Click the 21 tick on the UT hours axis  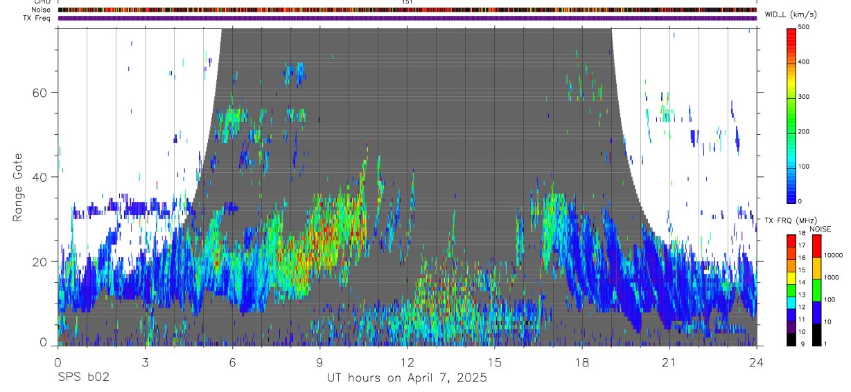click(x=669, y=362)
